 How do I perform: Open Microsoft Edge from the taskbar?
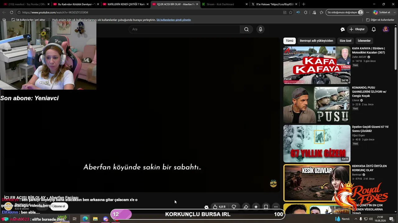pyautogui.click(x=85, y=219)
